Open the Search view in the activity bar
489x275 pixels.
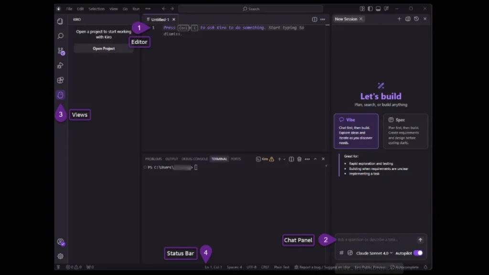coord(60,36)
